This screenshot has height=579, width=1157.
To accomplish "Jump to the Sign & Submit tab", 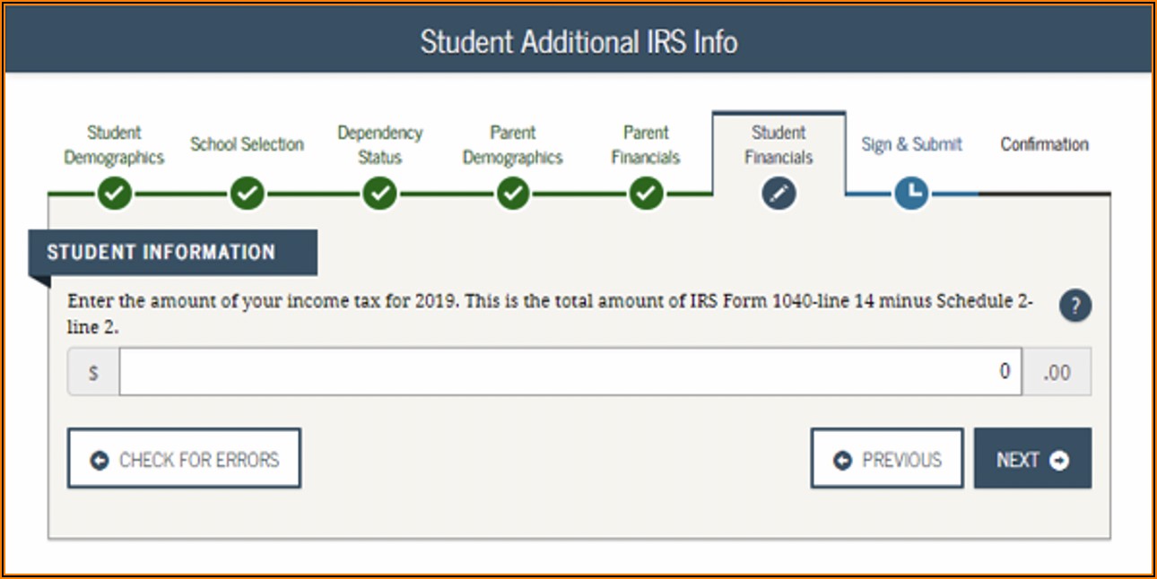I will point(911,144).
